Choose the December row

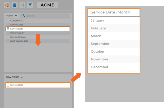114,67
